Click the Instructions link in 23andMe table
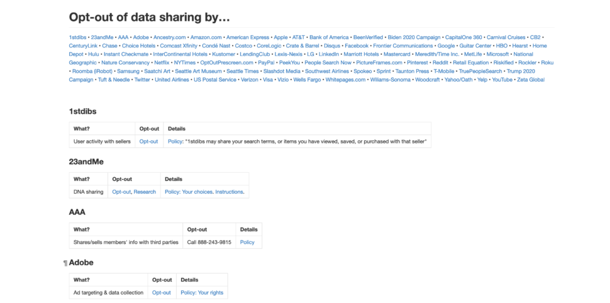 (229, 192)
